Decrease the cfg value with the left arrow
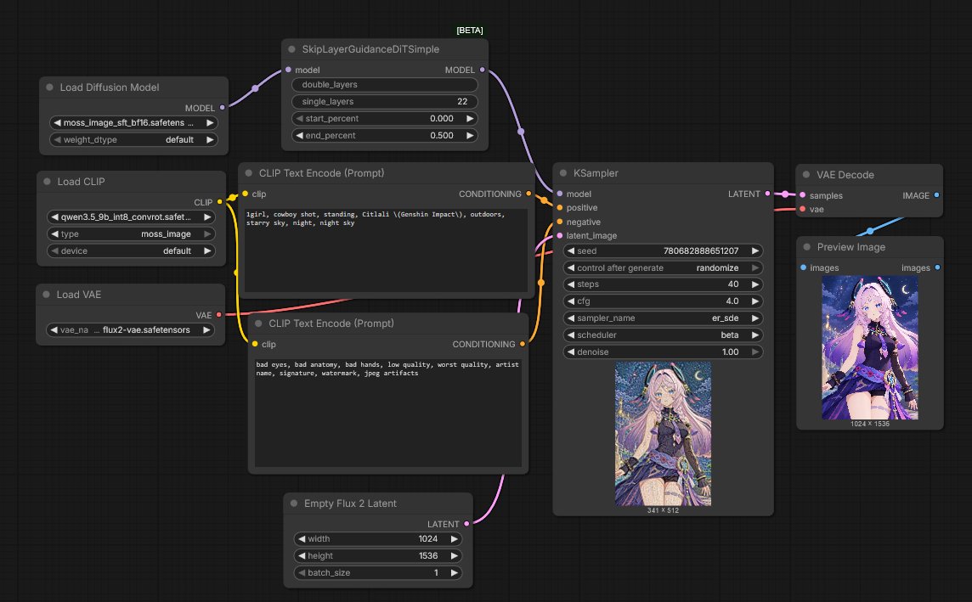972x602 pixels. coord(571,301)
